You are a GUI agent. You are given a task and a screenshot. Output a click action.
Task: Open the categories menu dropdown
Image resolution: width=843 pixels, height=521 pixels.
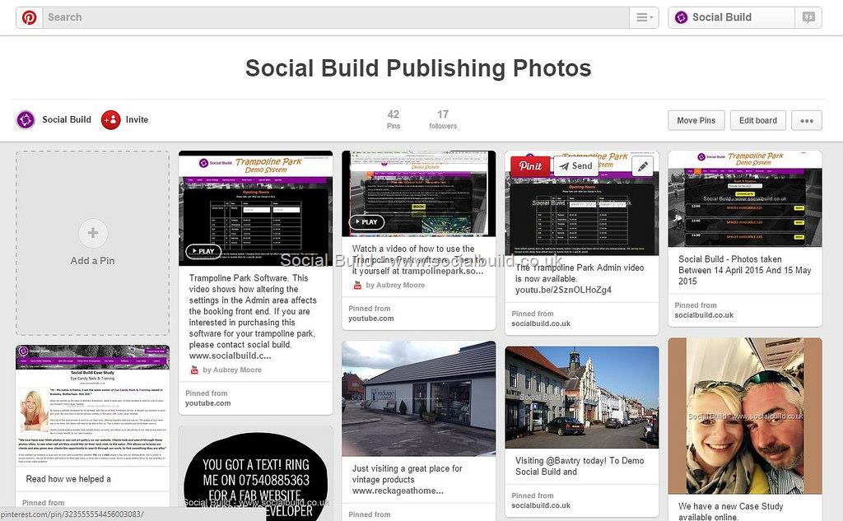click(x=644, y=17)
